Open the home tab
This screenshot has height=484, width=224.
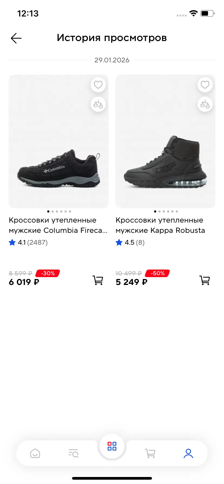coord(35,453)
